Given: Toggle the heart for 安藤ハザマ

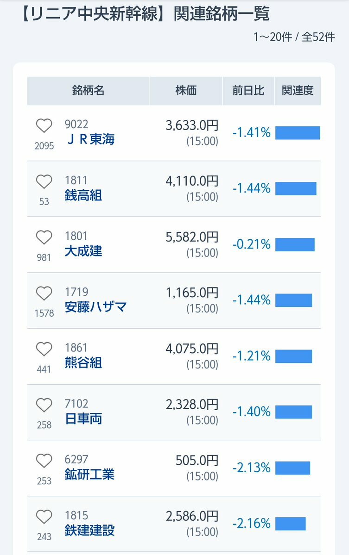Looking at the screenshot, I should (x=44, y=293).
